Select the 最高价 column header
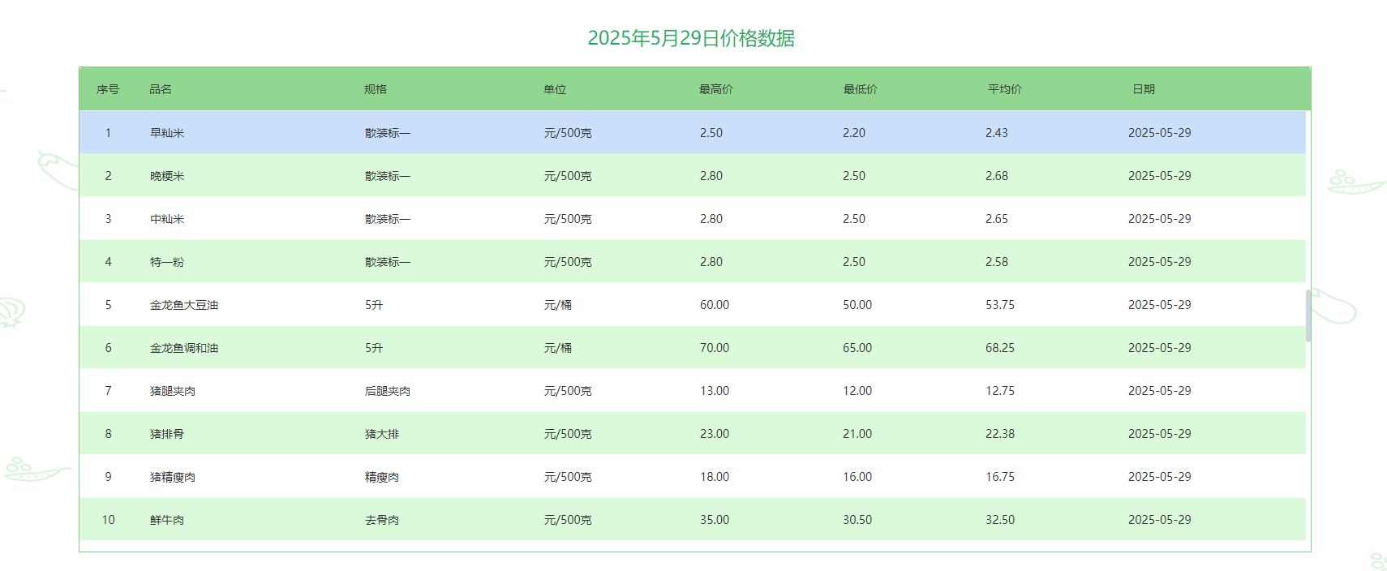Image resolution: width=1387 pixels, height=571 pixels. [716, 89]
